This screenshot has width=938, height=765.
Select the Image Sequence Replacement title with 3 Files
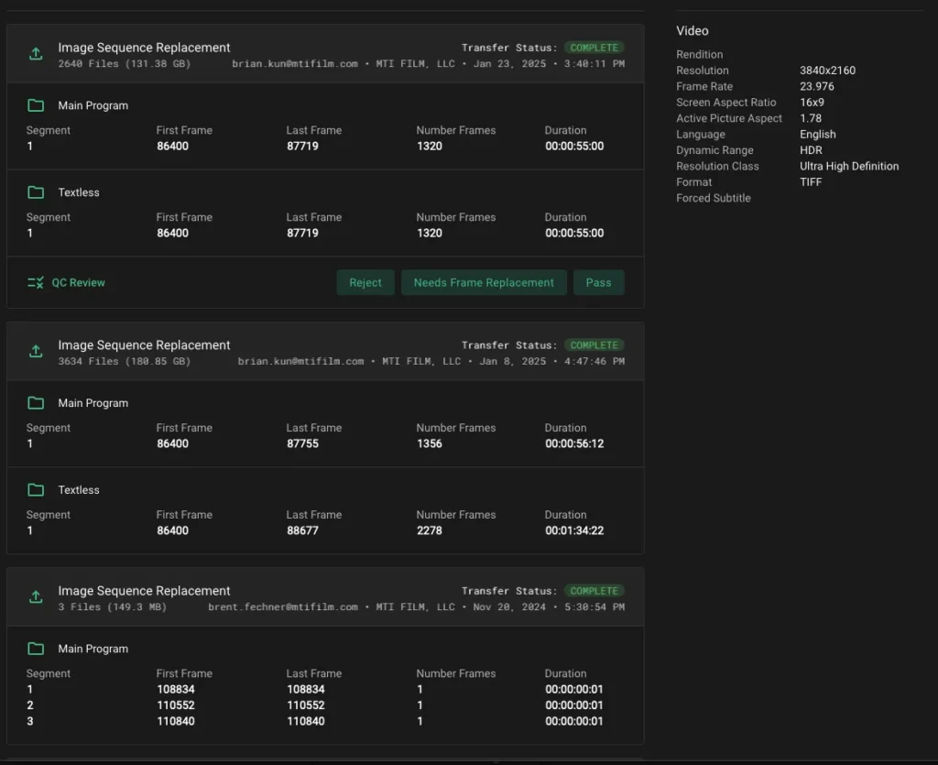pos(144,591)
